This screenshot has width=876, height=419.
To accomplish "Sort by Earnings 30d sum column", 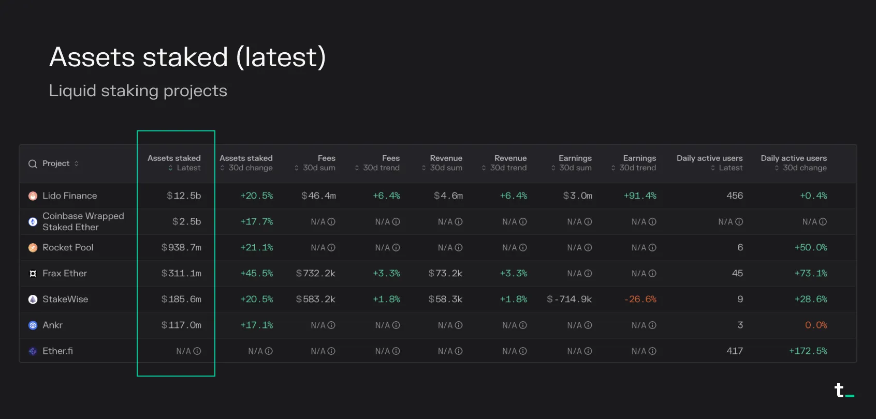I will pos(553,168).
